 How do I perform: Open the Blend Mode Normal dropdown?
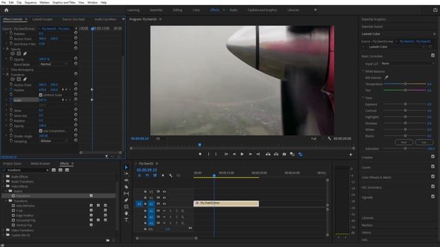pos(54,64)
